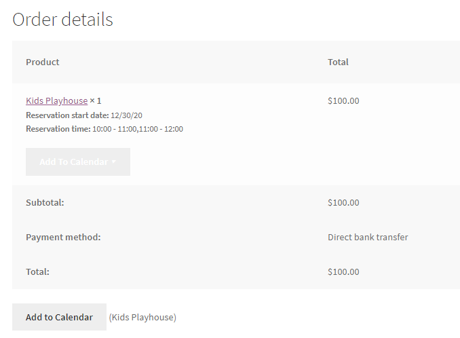Click the Payment method: label
460x338 pixels.
[x=63, y=237]
